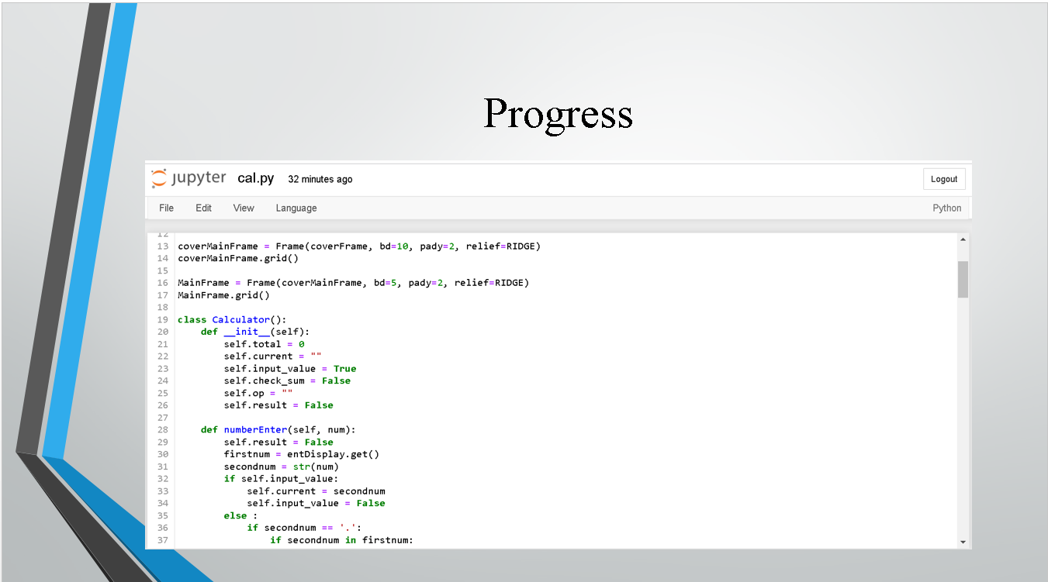Click line 13 coverMainFrame Frame assignment

(x=359, y=246)
